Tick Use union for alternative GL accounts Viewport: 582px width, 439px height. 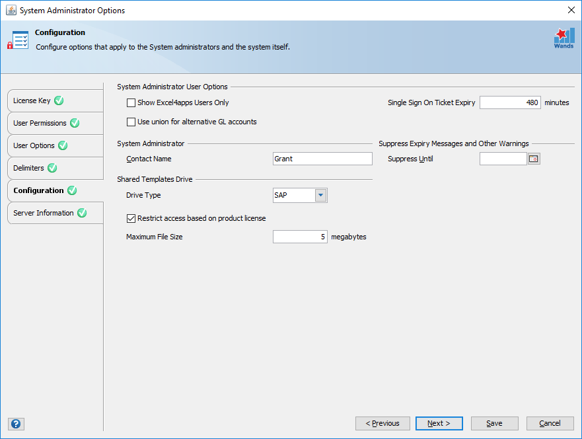pos(131,122)
